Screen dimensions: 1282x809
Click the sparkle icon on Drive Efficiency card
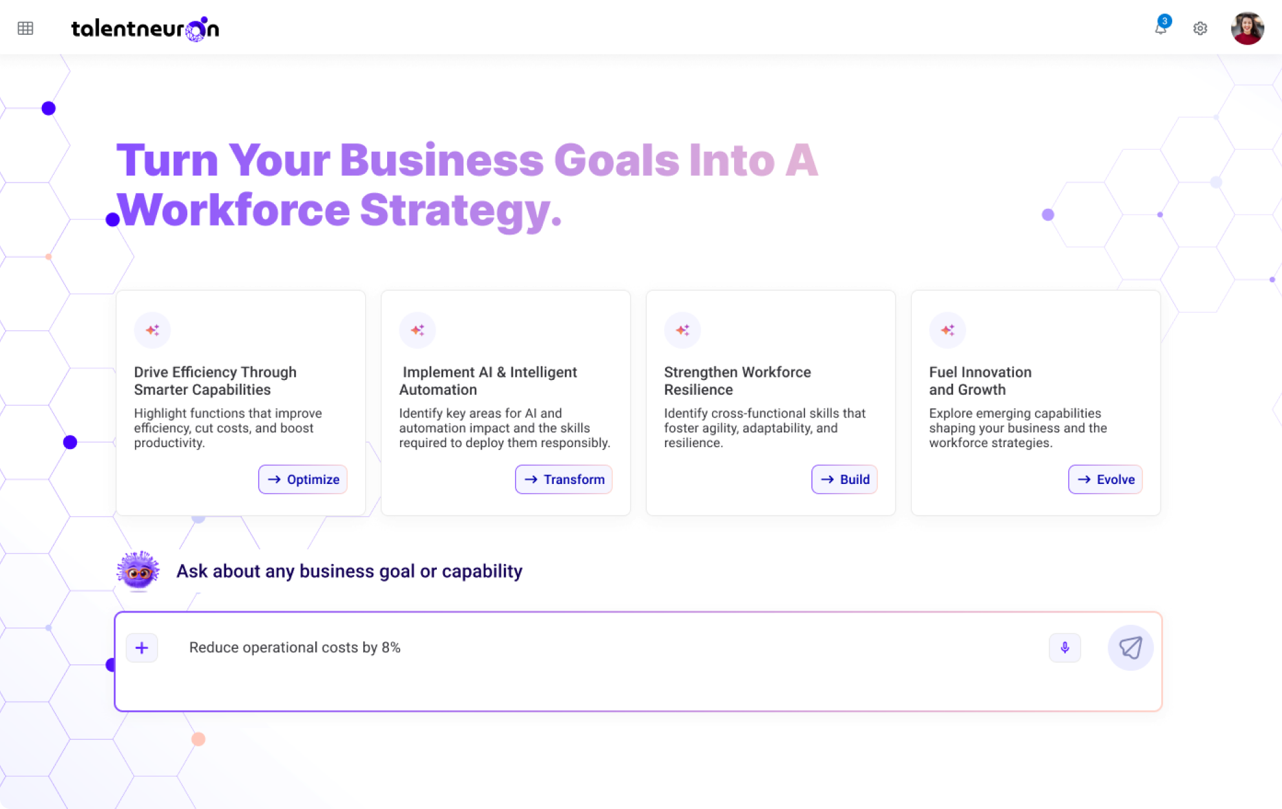[x=152, y=330]
